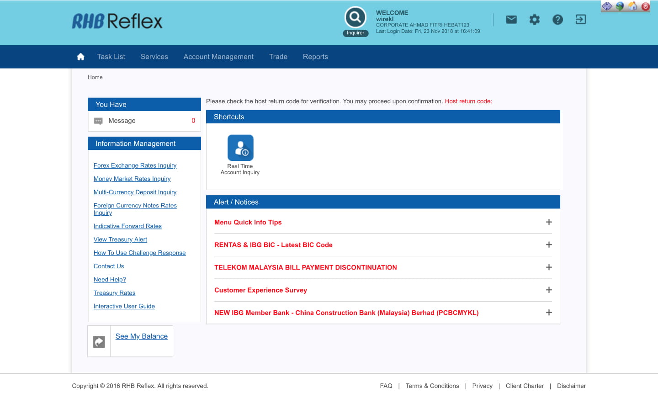Click the Message speech bubble icon
Screen dimensions: 658x409
(98, 121)
